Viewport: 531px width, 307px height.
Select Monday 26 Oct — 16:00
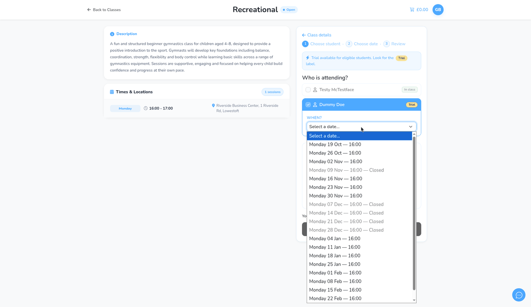point(359,153)
